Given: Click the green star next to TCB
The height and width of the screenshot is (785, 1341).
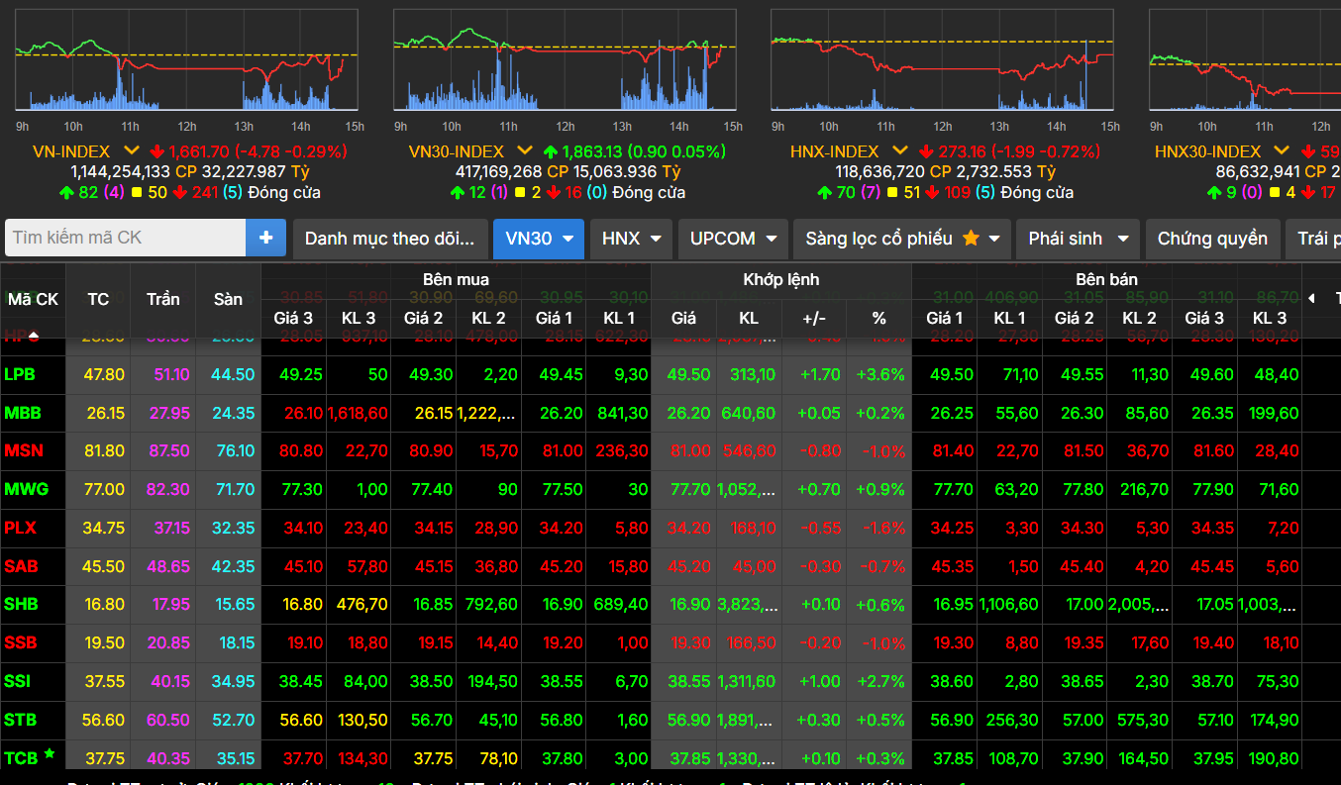Looking at the screenshot, I should point(50,754).
